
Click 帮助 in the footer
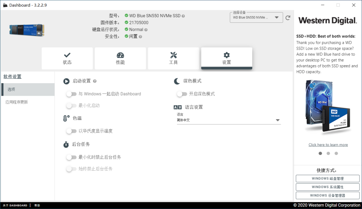point(37,205)
